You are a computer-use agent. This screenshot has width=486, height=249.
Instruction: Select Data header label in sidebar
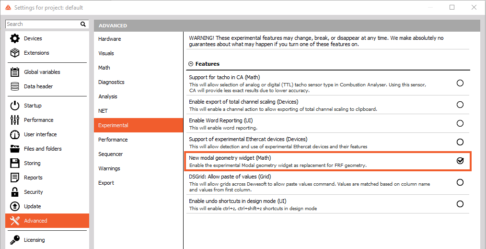pyautogui.click(x=38, y=86)
